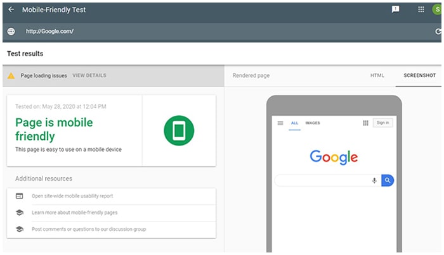Viewport: 444px width, 255px height.
Task: Select the SCREENSHOT tab
Action: point(420,75)
